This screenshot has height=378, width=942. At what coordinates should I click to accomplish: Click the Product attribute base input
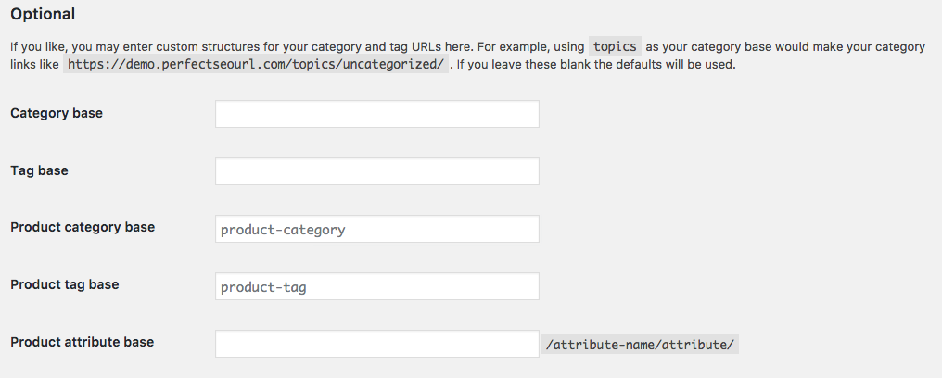click(x=376, y=344)
